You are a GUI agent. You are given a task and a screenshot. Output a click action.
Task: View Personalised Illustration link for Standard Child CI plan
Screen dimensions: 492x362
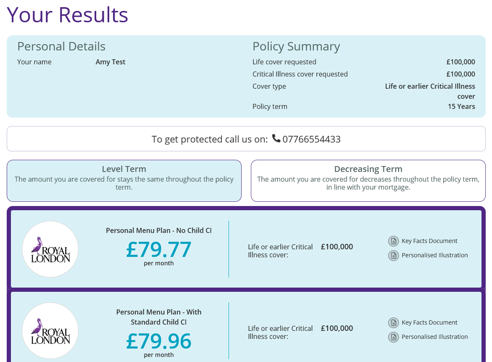click(434, 337)
